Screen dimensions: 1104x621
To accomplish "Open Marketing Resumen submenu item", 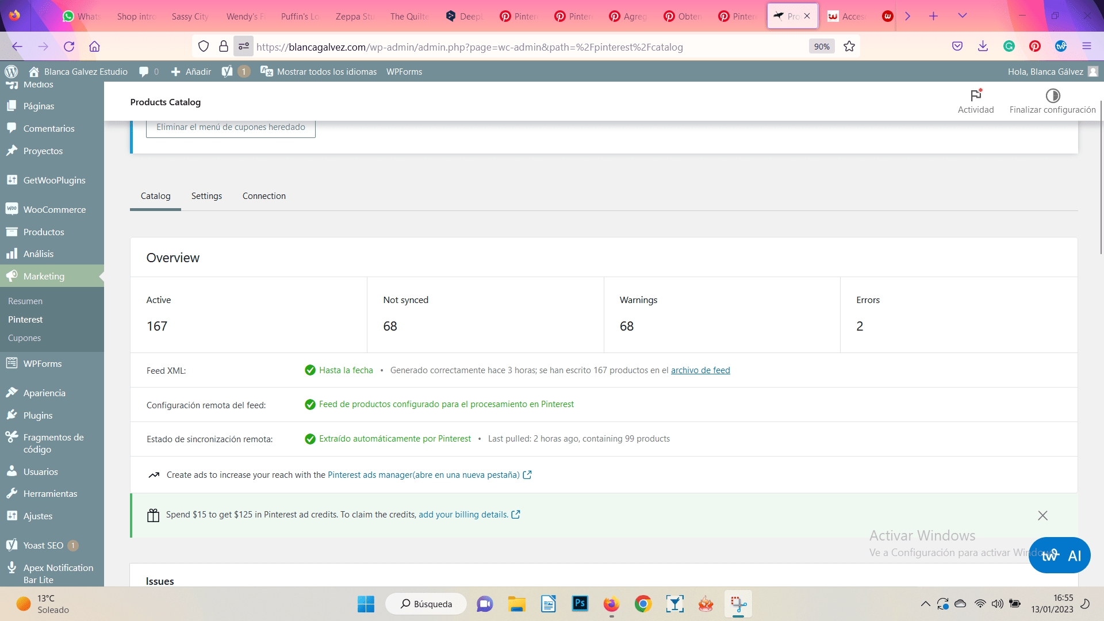I will click(x=25, y=301).
